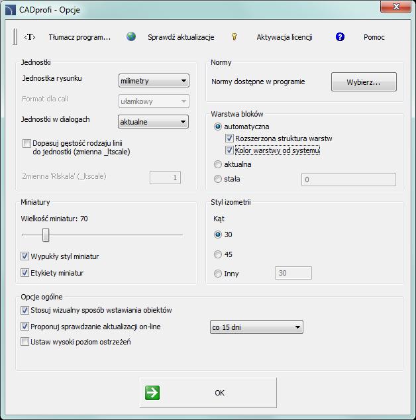Open Tłumacz program toolbar item
This screenshot has height=420, width=416.
click(x=79, y=37)
